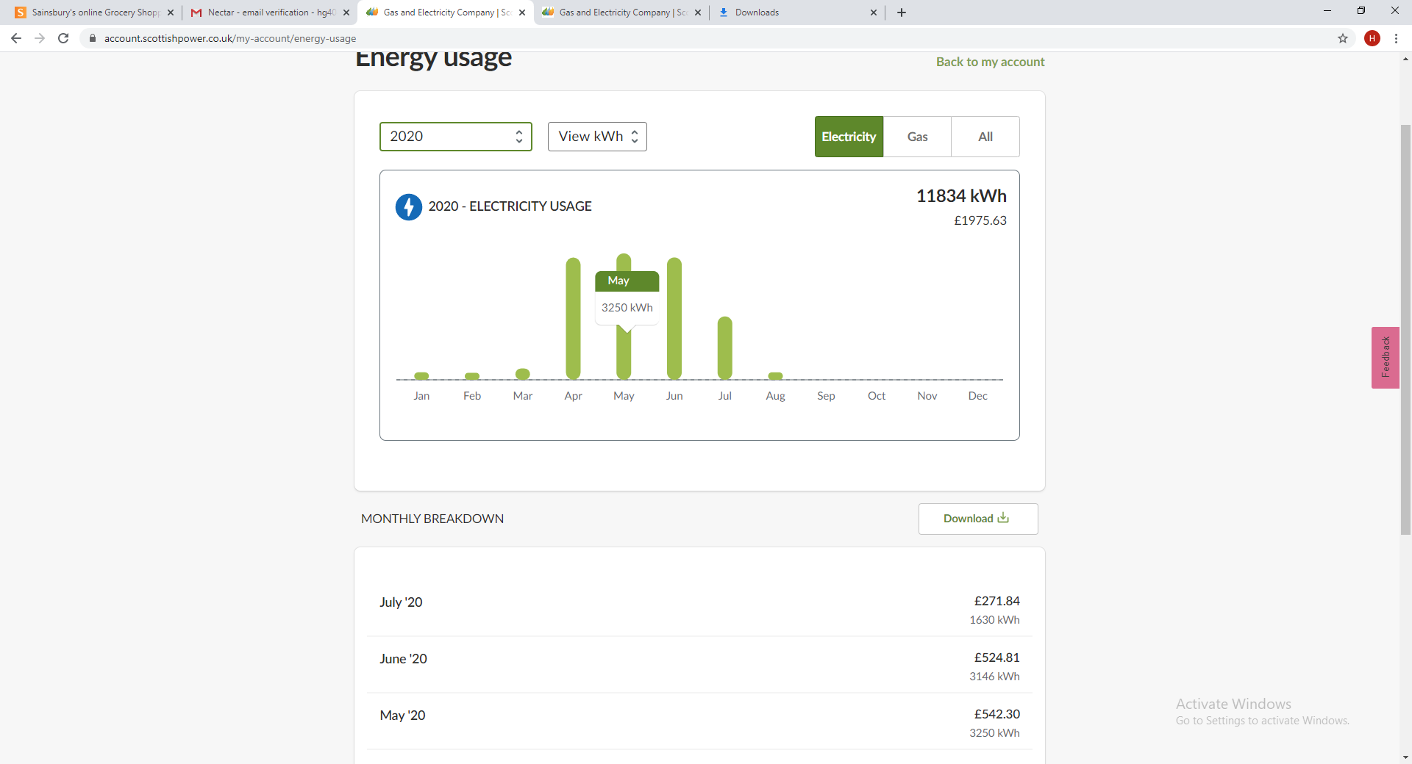Open a new browser tab
Viewport: 1412px width, 764px height.
tap(902, 12)
